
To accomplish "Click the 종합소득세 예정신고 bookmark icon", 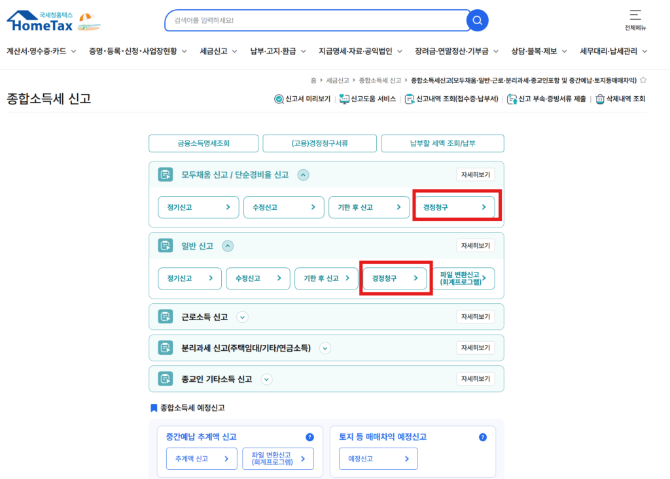I will pyautogui.click(x=154, y=408).
